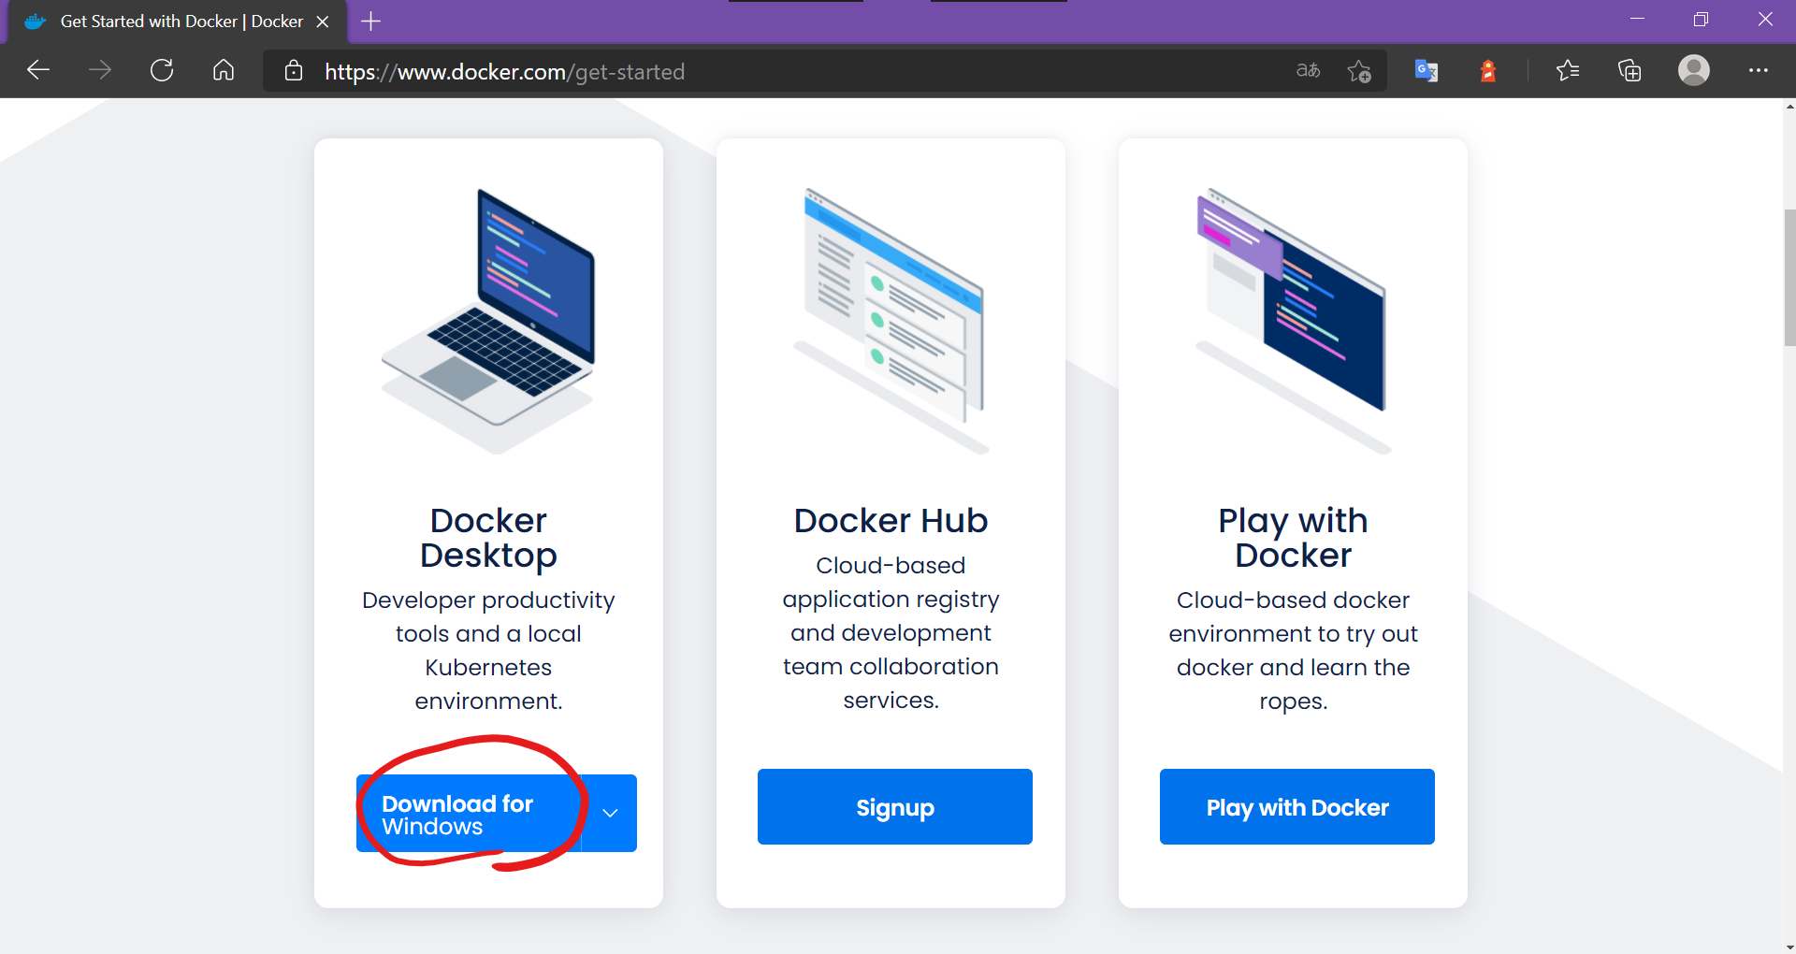Click Download for Windows button
Image resolution: width=1796 pixels, height=954 pixels.
(x=469, y=814)
